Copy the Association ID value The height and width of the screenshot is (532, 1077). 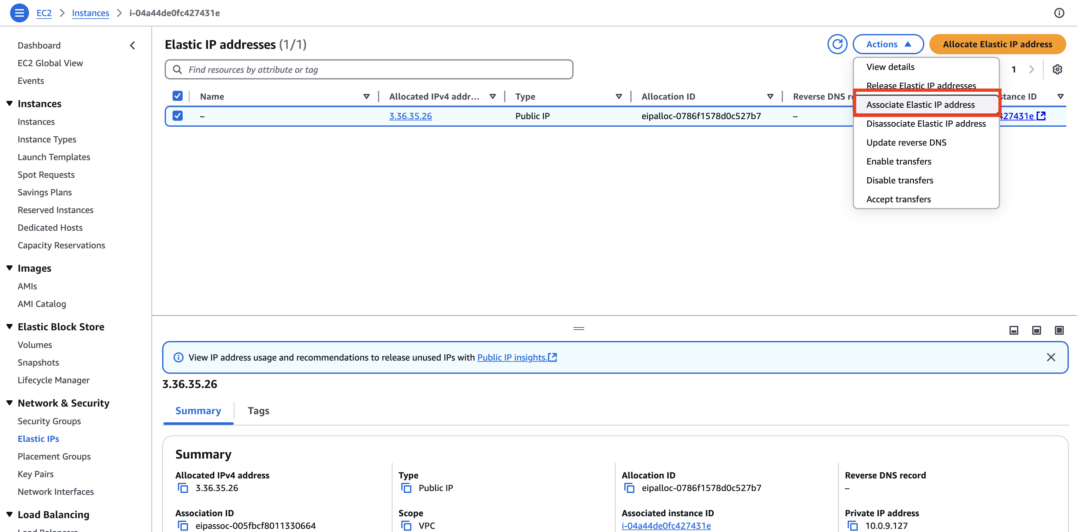pyautogui.click(x=183, y=525)
